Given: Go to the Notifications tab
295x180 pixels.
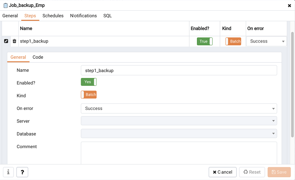Looking at the screenshot, I should (x=83, y=16).
